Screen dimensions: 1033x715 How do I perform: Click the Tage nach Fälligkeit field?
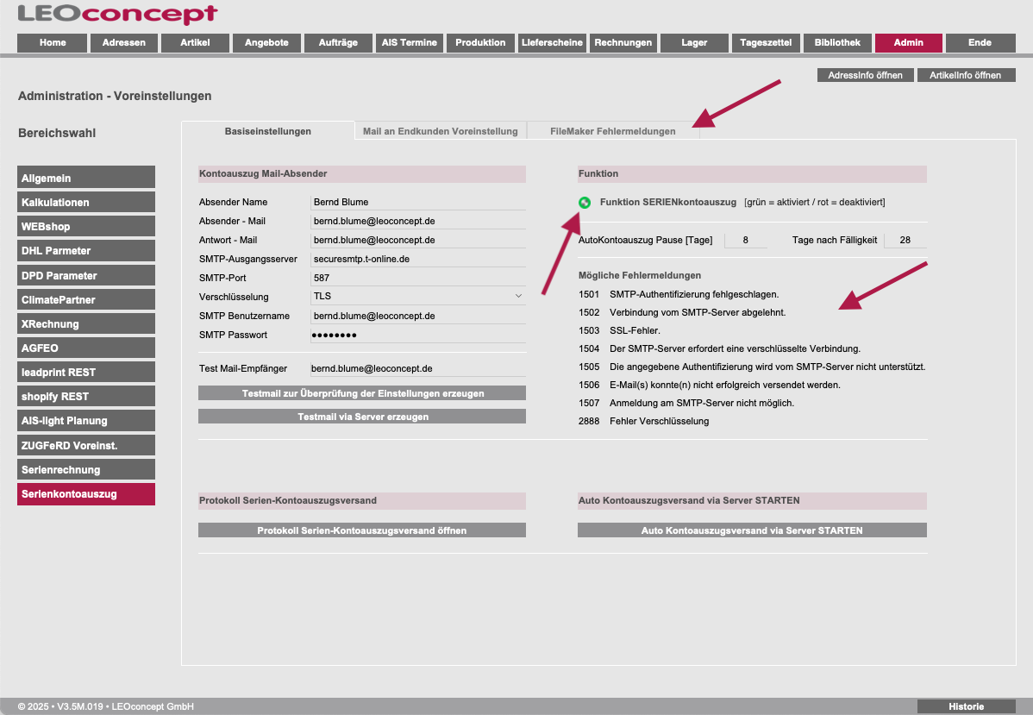point(905,241)
